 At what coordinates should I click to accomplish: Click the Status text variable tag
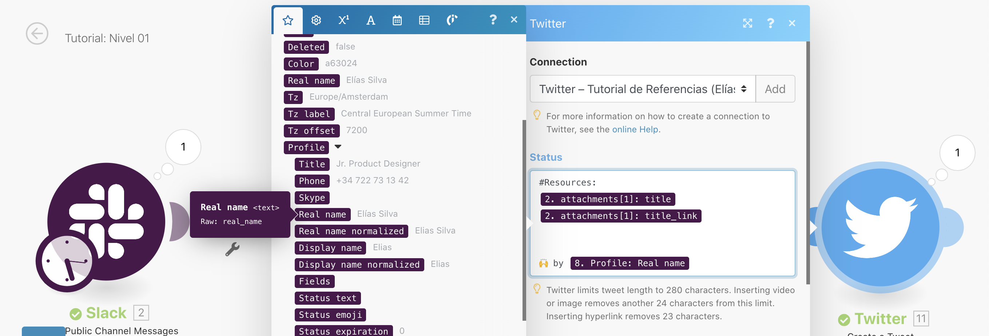[327, 298]
